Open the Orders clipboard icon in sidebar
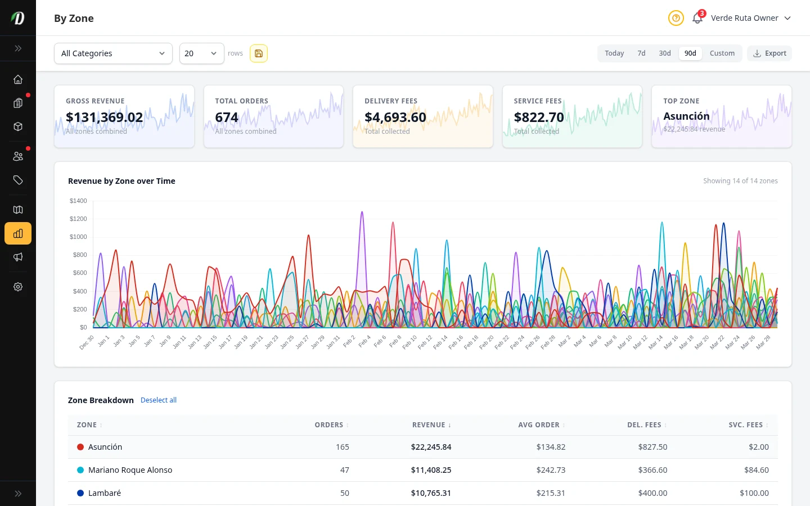This screenshot has width=810, height=506. coord(18,103)
